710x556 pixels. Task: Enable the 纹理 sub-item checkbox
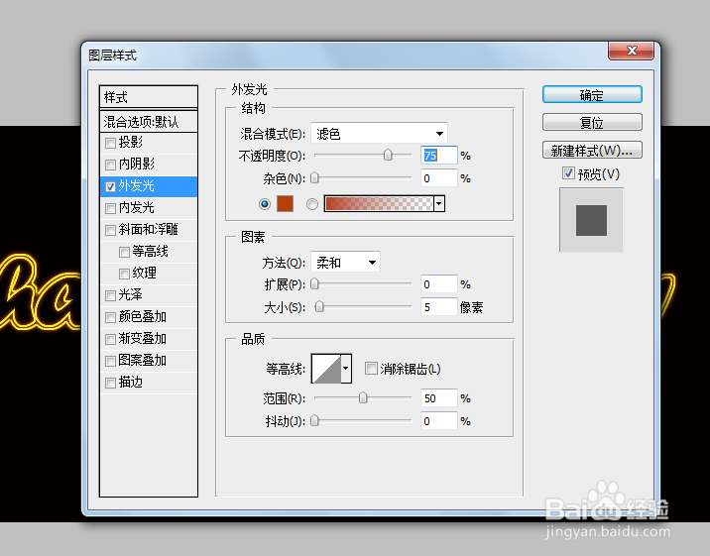[124, 274]
